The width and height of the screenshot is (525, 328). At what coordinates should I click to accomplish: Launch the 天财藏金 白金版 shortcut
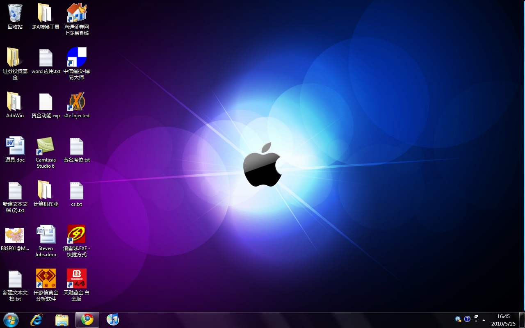77,285
